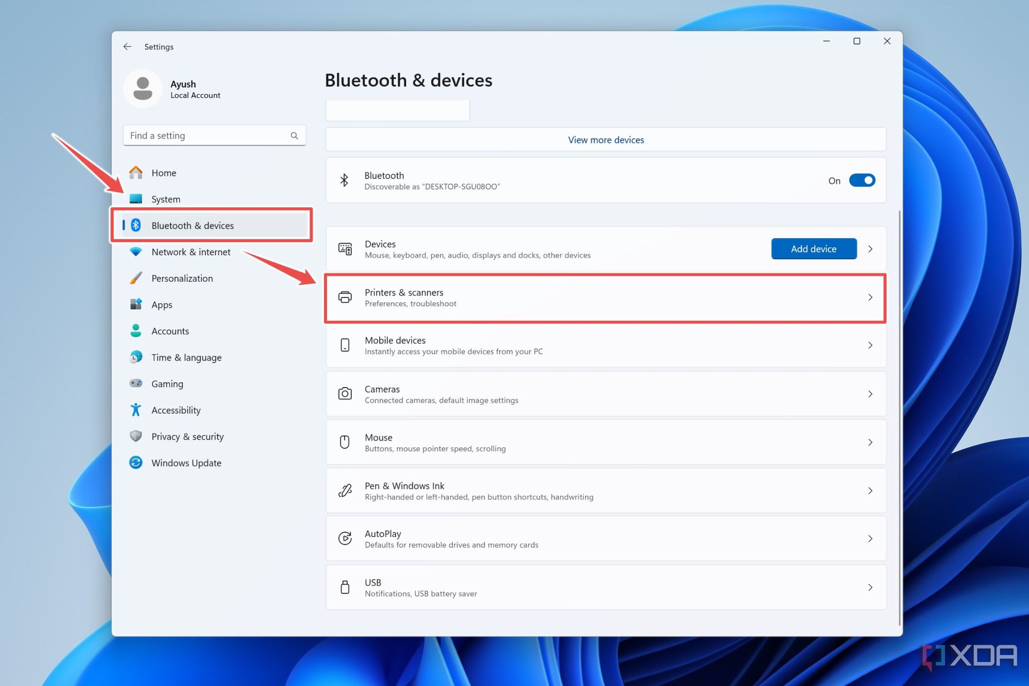This screenshot has width=1029, height=686.
Task: Open Mobile devices chevron
Action: tap(870, 345)
